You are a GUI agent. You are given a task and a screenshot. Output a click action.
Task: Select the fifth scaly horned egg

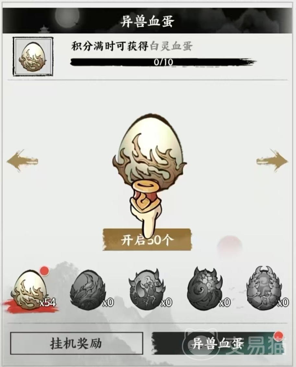tap(264, 288)
